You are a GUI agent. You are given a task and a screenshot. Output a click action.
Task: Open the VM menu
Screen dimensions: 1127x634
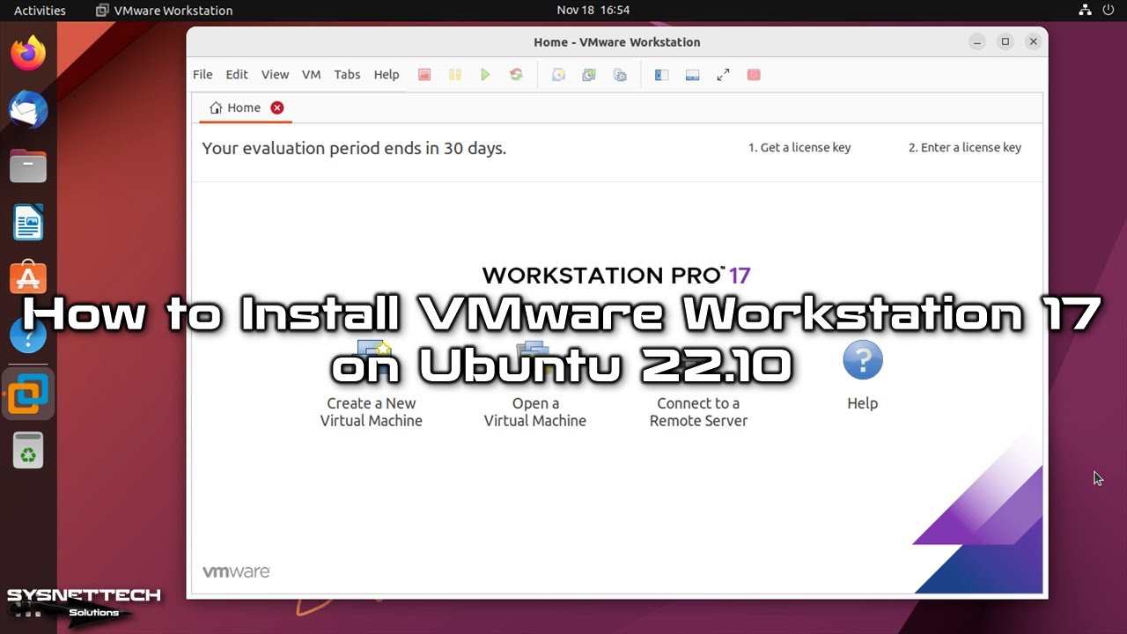[x=311, y=75]
